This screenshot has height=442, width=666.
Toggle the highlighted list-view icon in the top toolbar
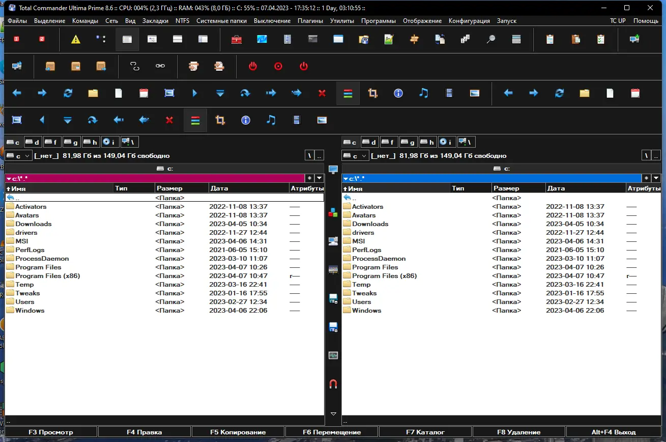(127, 39)
